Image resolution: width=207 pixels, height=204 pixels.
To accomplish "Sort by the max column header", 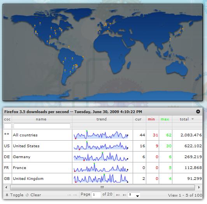I will point(165,119).
